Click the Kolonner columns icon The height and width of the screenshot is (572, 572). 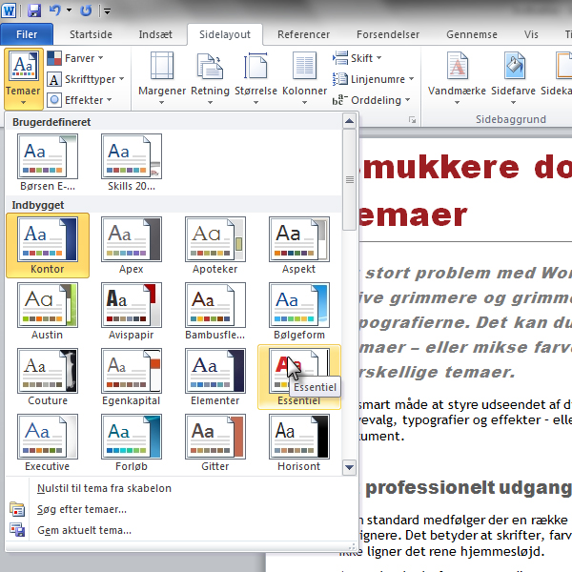point(304,66)
